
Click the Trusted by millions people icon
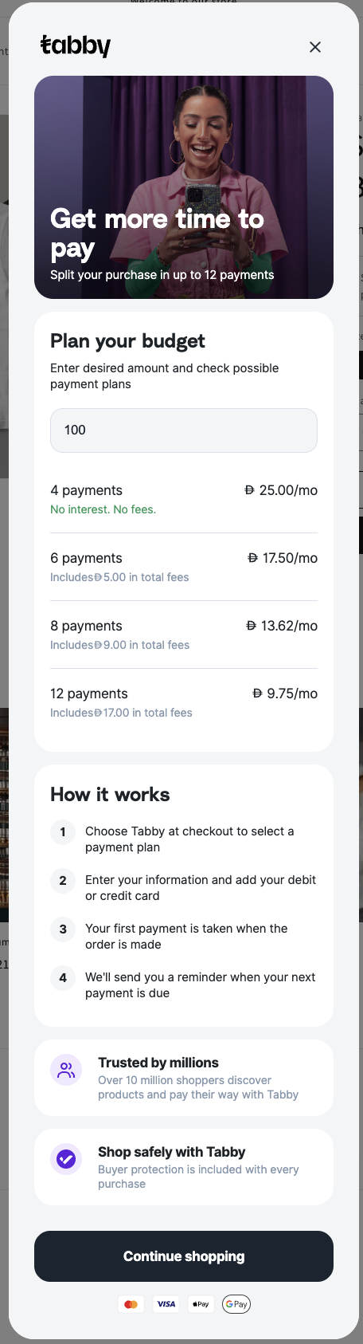[x=66, y=1070]
